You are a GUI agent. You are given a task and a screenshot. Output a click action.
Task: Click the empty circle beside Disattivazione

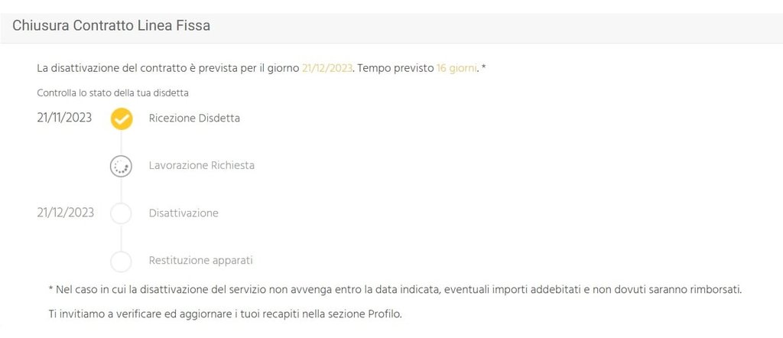[x=121, y=213]
